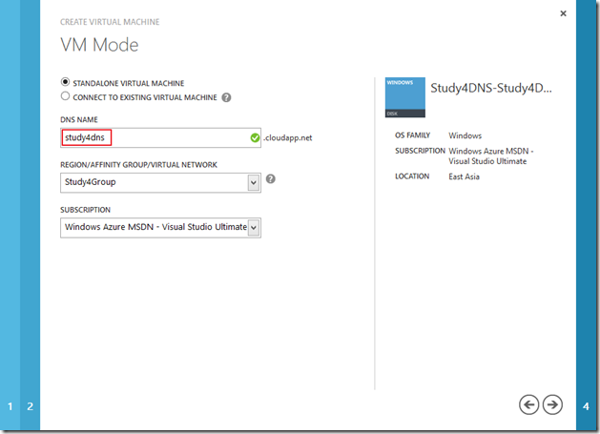Click the REGION/AFFINITY GROUP/VIRTUAL NETWORK label
Image resolution: width=600 pixels, height=434 pixels.
click(x=138, y=165)
